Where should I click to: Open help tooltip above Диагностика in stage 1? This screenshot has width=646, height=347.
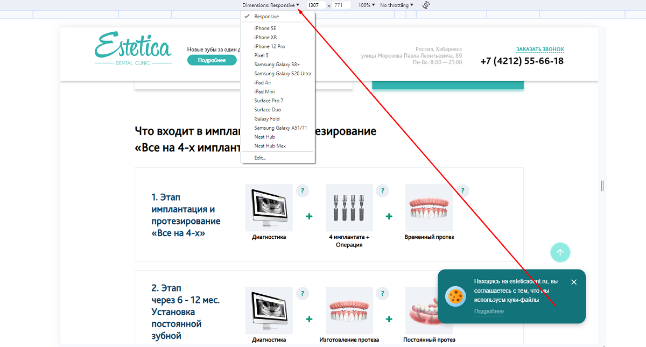[x=303, y=190]
